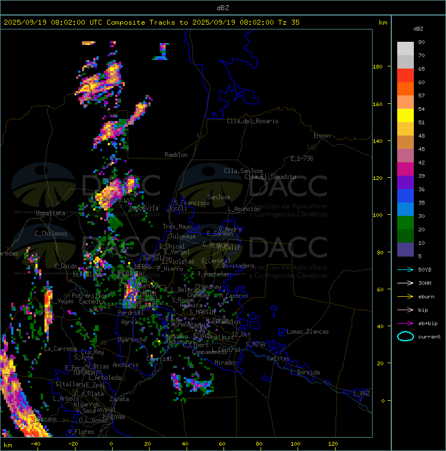
Task: Click the eb+bip legend label
Action: click(x=428, y=324)
